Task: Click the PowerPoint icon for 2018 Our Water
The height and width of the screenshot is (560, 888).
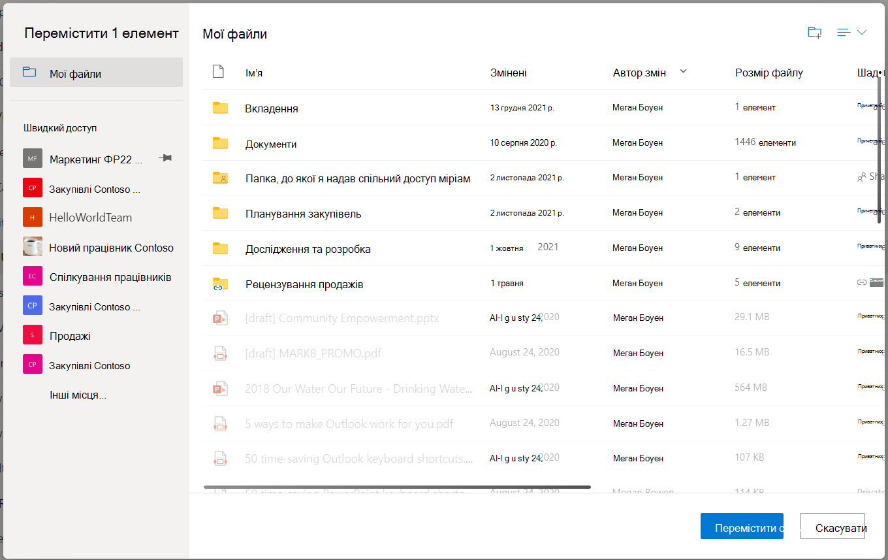Action: (219, 389)
